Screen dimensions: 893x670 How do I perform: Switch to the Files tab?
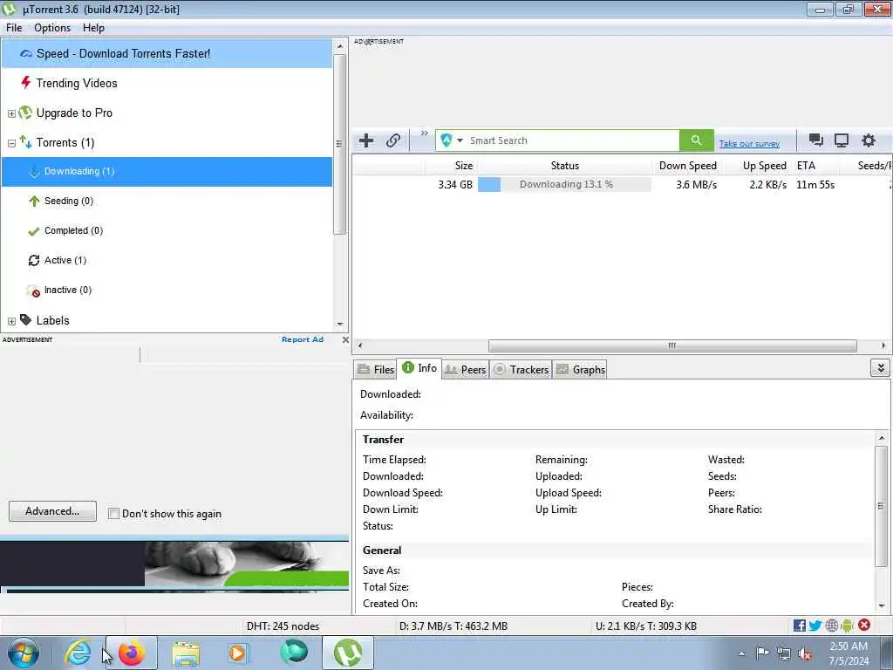[375, 369]
